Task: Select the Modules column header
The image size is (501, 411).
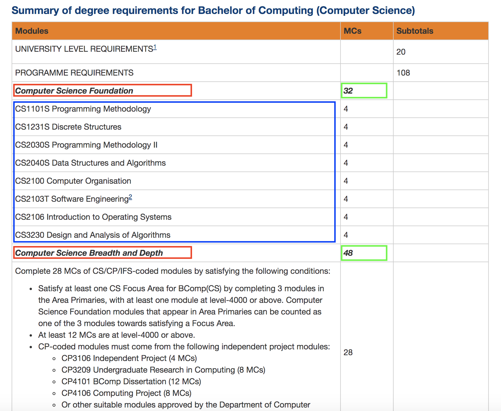Action: (32, 31)
